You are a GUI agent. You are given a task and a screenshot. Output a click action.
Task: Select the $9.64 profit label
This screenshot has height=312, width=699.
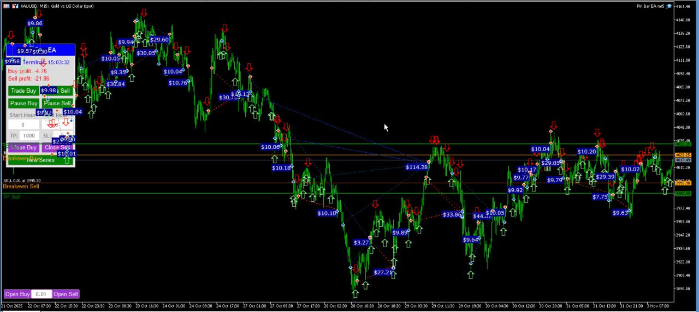(x=471, y=239)
